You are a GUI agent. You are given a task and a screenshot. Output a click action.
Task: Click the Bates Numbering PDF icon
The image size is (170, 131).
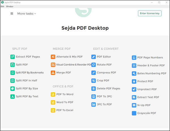tap(134, 73)
